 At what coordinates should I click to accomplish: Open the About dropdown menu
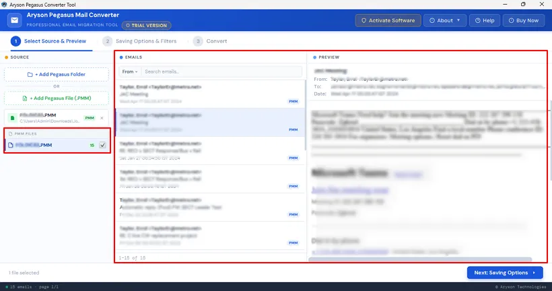coord(445,20)
